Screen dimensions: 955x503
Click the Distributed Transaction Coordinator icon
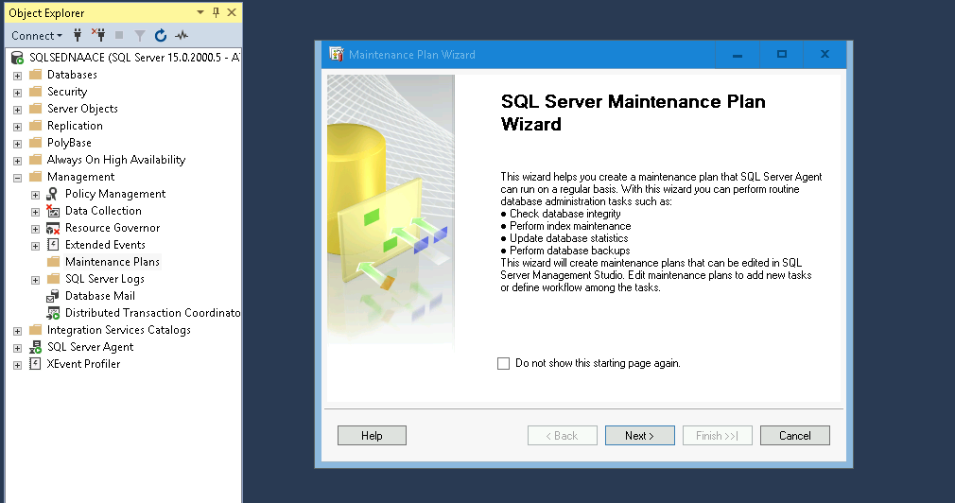click(x=53, y=313)
